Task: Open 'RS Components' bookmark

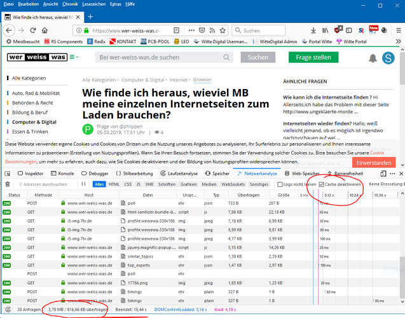Action: (64, 41)
